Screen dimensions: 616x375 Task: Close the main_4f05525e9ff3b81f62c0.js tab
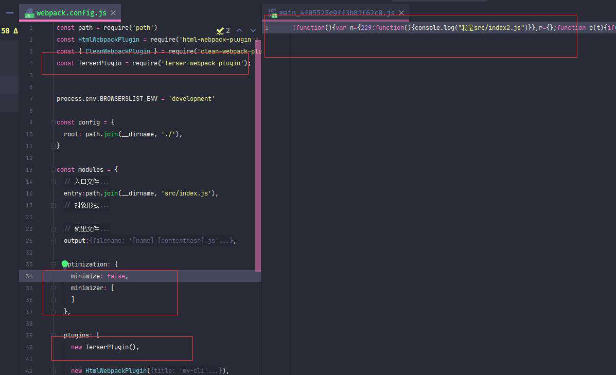(x=401, y=13)
